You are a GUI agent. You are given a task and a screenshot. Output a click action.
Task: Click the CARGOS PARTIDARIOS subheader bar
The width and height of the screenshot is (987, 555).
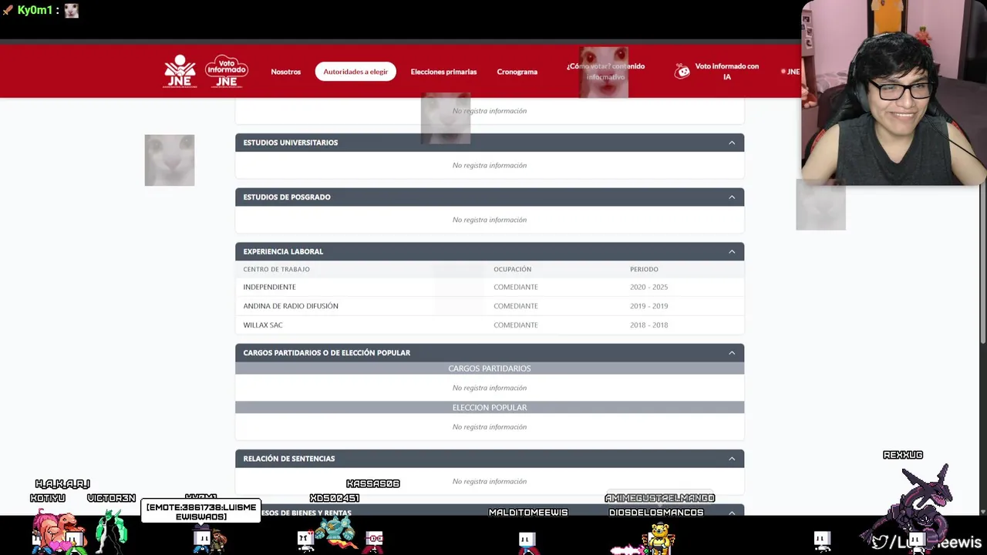click(x=490, y=368)
